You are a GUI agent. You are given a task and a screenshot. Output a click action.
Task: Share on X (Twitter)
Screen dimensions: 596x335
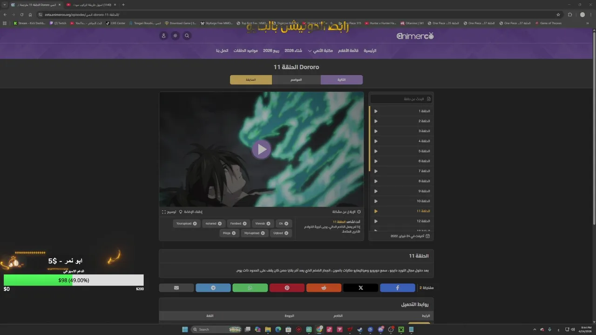360,288
